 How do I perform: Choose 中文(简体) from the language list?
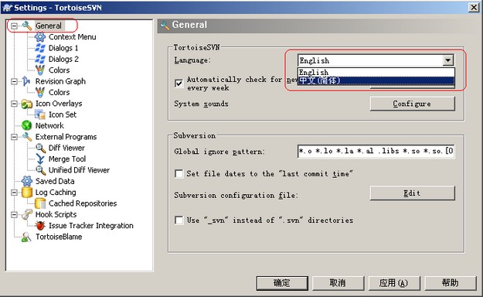tap(376, 80)
